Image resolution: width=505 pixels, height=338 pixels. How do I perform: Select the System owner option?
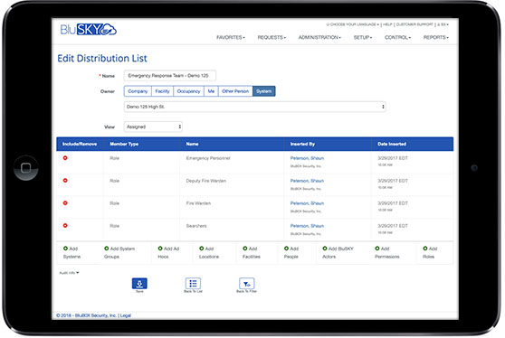click(263, 91)
